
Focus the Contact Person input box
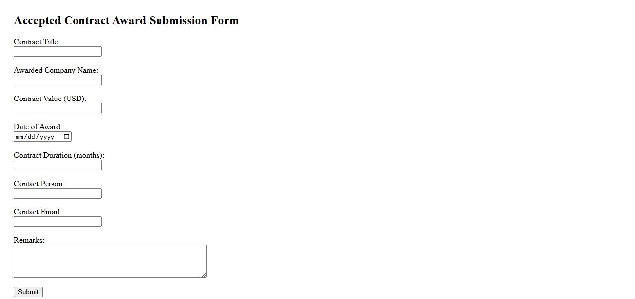58,194
